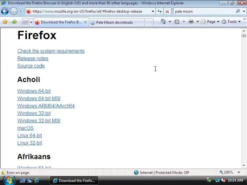247x185 pixels.
Task: Close the Download the Firefox tab
Action: click(85, 22)
